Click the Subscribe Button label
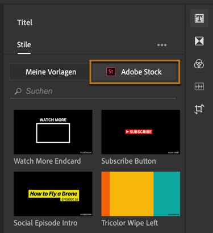This screenshot has width=213, height=233. pyautogui.click(x=129, y=161)
